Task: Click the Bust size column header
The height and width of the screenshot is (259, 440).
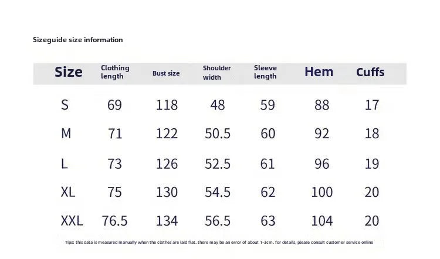Action: [x=166, y=73]
